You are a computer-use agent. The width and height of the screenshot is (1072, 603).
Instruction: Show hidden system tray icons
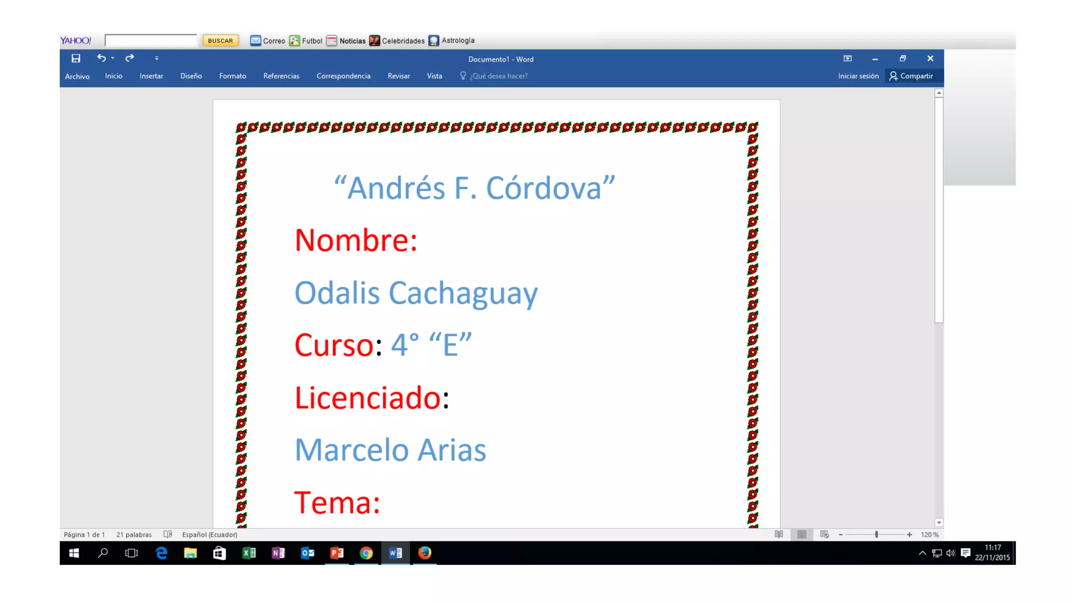(x=922, y=553)
